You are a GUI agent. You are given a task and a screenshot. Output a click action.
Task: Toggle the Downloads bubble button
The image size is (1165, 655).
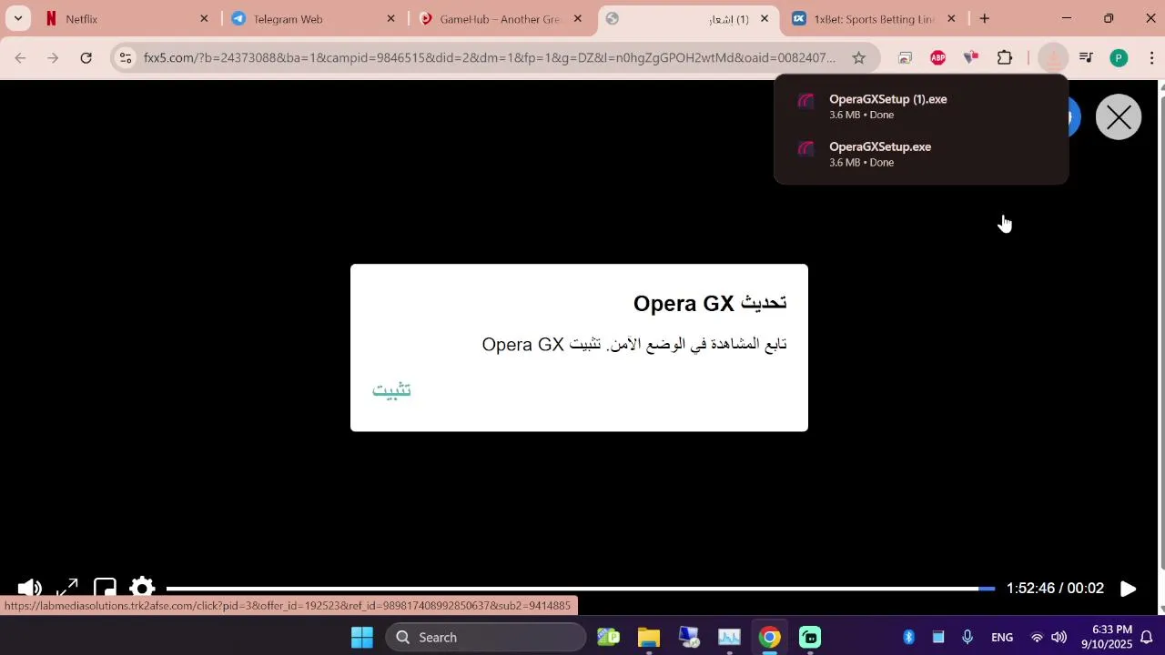[x=1053, y=57]
